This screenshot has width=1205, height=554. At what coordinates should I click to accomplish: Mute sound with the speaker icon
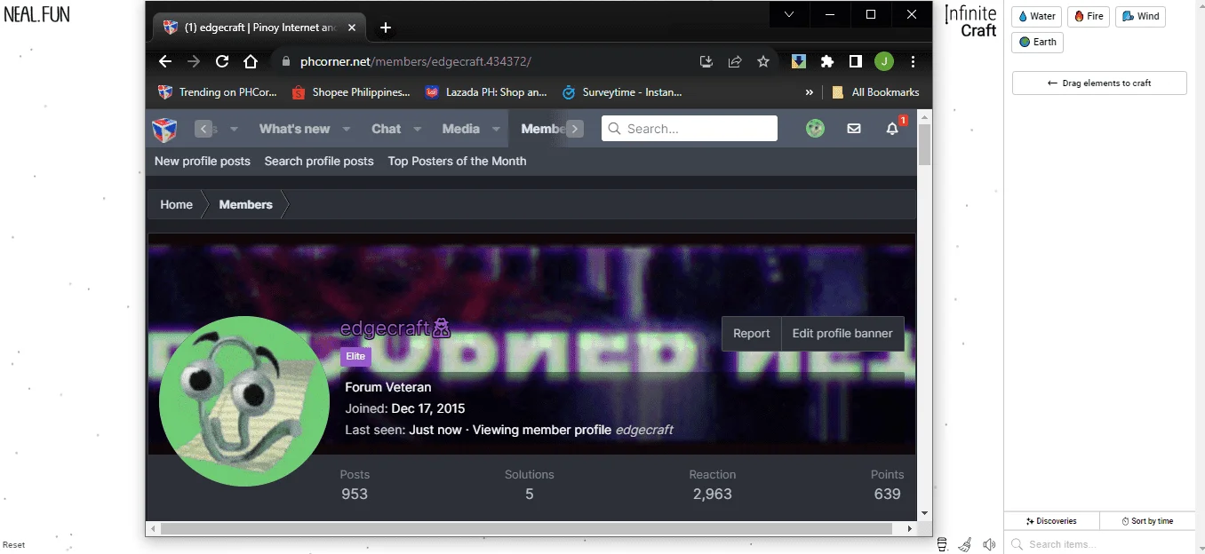989,544
